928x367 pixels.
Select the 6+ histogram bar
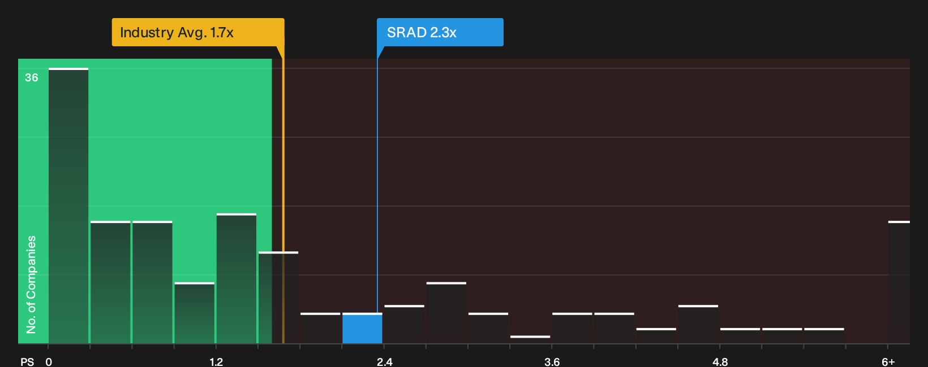(x=899, y=282)
